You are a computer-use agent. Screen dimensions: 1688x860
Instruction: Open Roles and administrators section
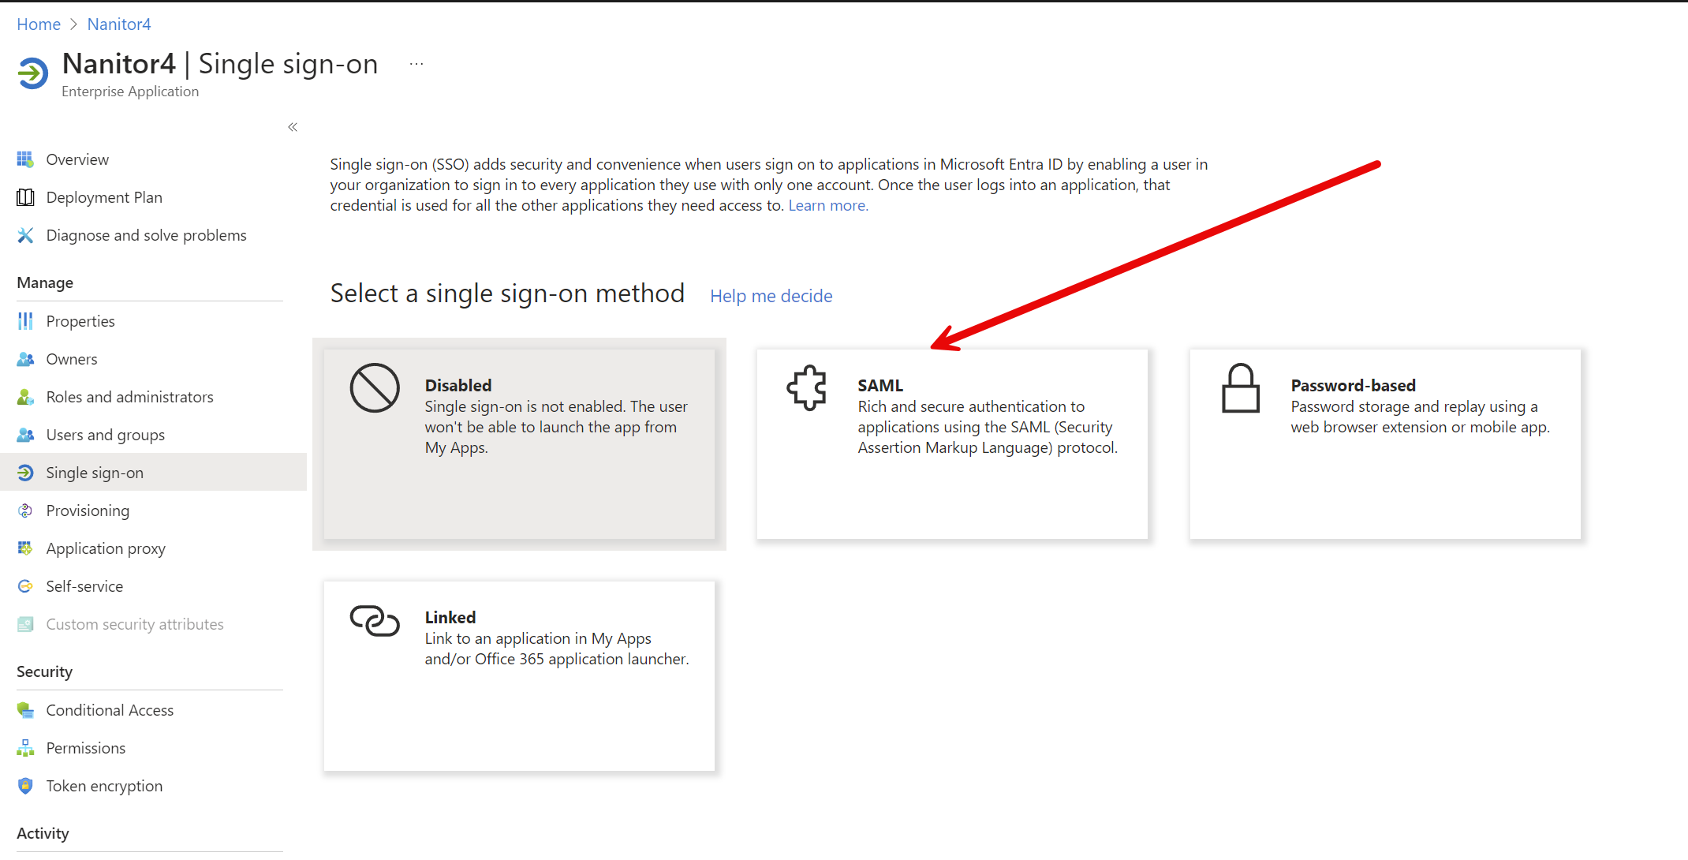point(129,397)
